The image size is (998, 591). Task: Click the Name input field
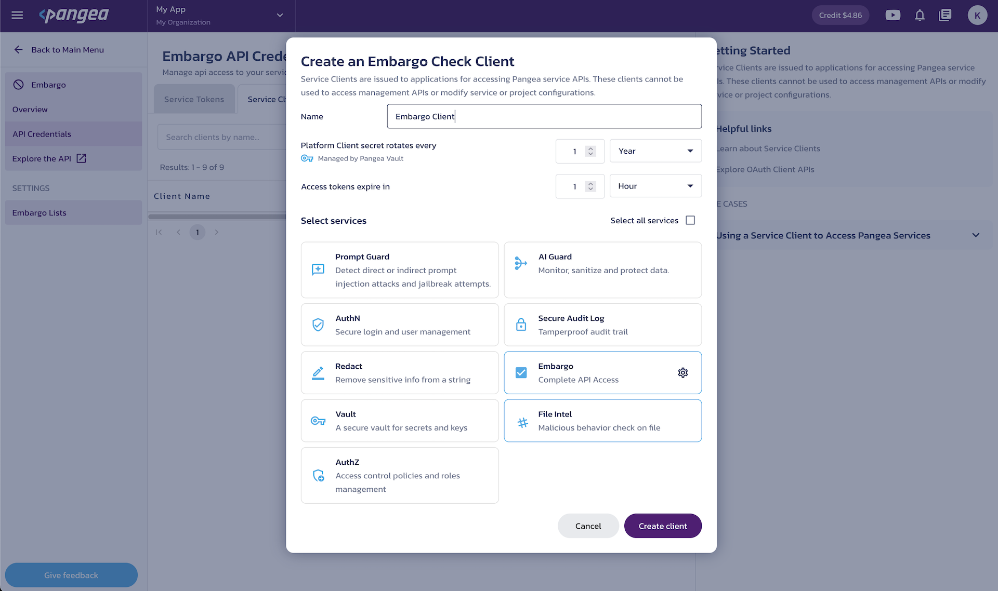(x=544, y=116)
